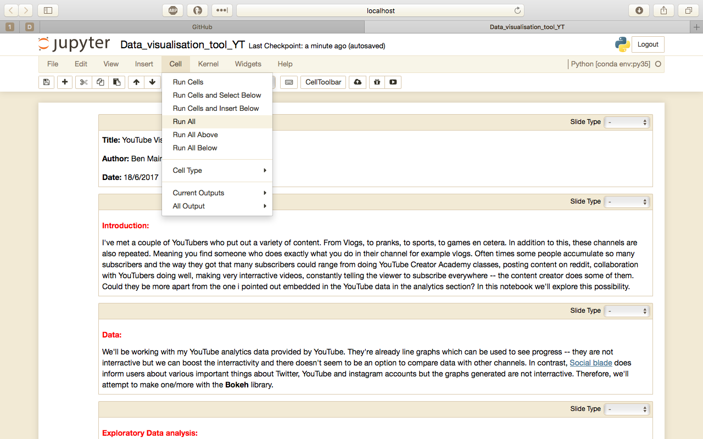Click the password dots extension icon

point(221,10)
